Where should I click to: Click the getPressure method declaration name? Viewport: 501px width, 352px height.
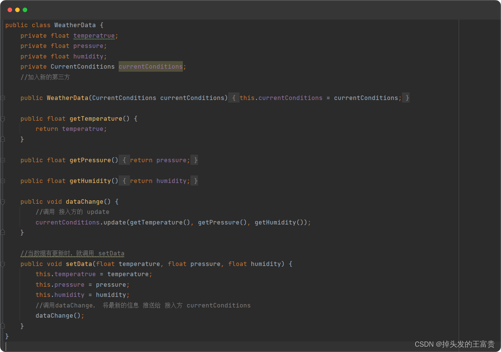click(x=90, y=160)
